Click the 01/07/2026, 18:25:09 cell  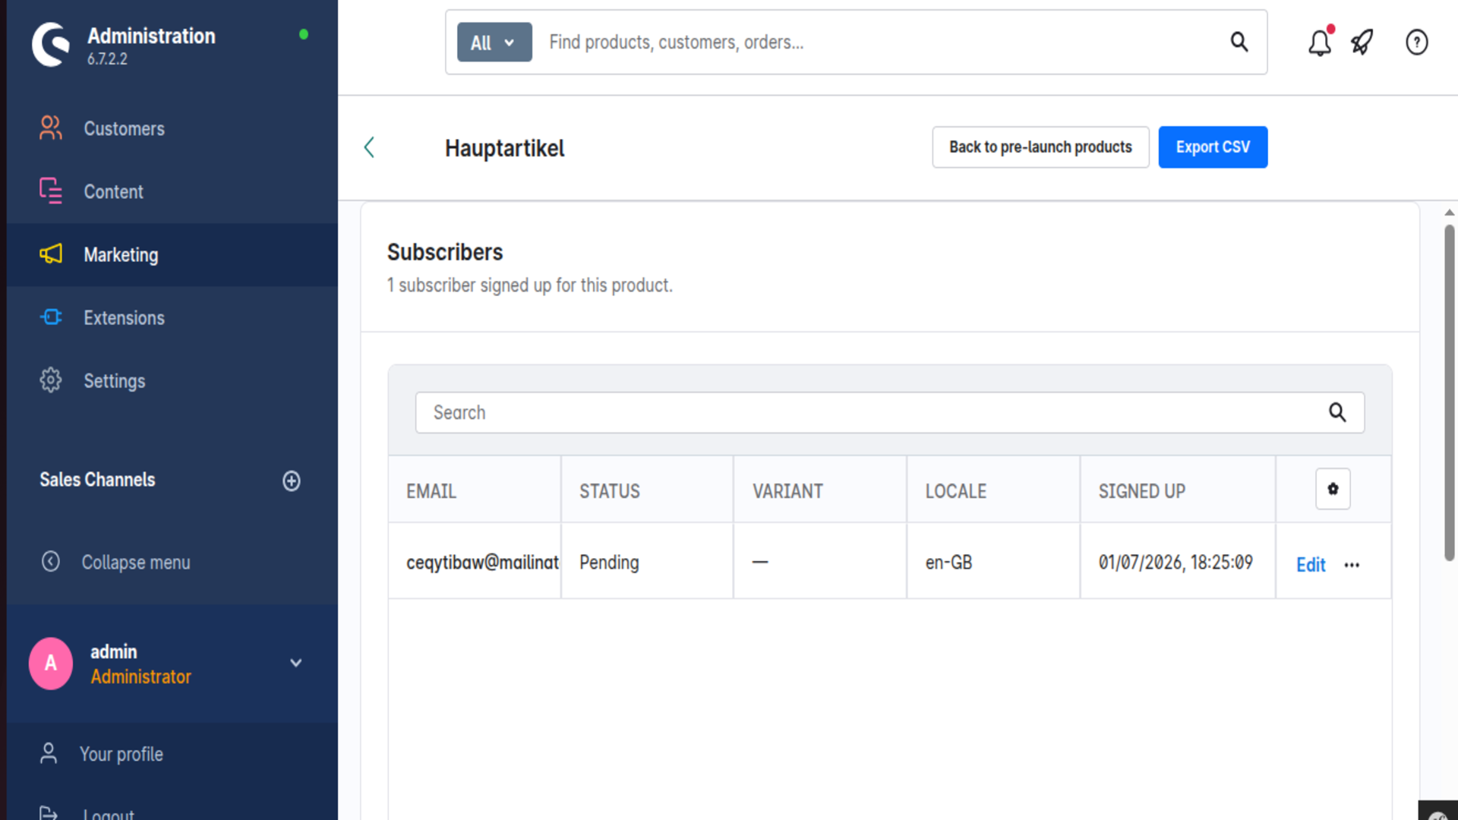1177,563
